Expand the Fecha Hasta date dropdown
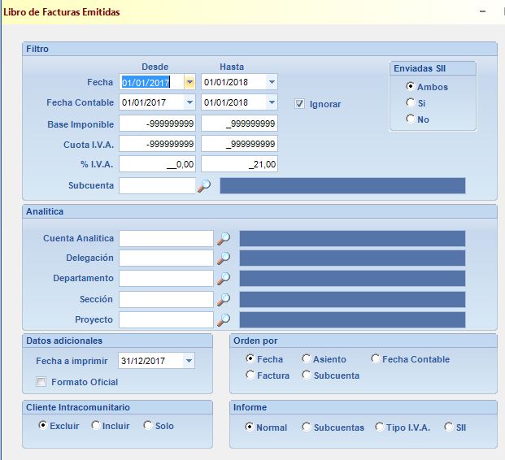Viewport: 505px width, 460px height. pos(272,82)
